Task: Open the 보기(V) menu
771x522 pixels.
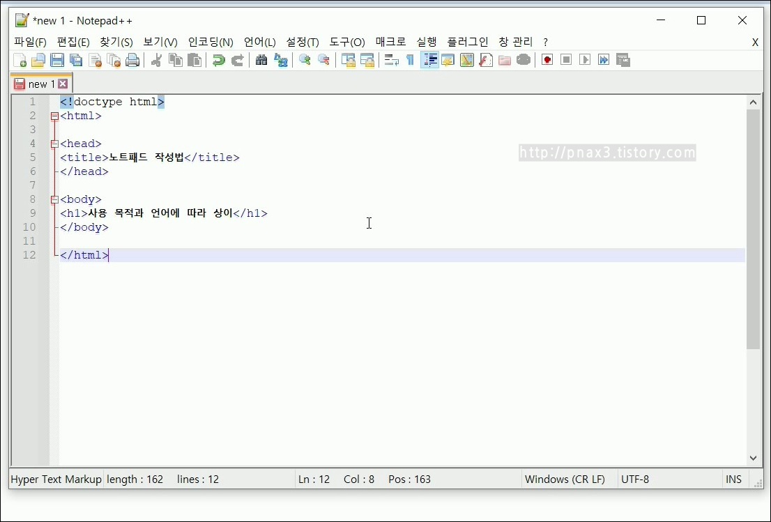Action: [x=160, y=42]
